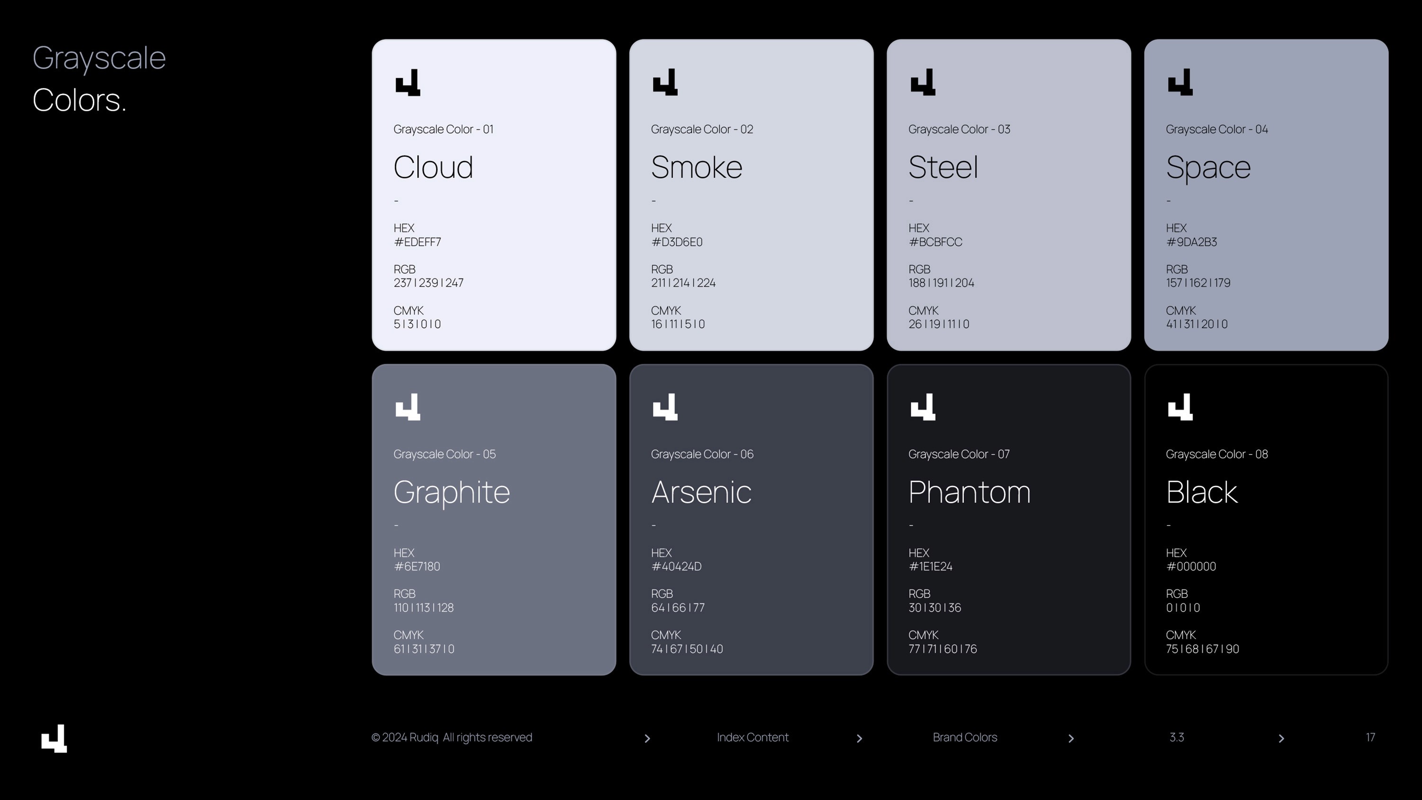Screen dimensions: 1422x800
Task: Select the Black color name
Action: [x=1202, y=492]
